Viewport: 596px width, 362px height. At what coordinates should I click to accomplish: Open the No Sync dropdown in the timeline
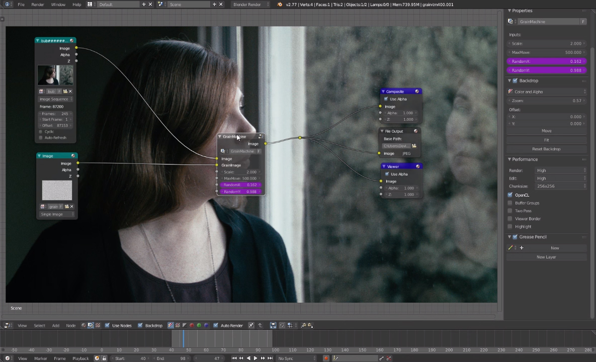click(286, 358)
